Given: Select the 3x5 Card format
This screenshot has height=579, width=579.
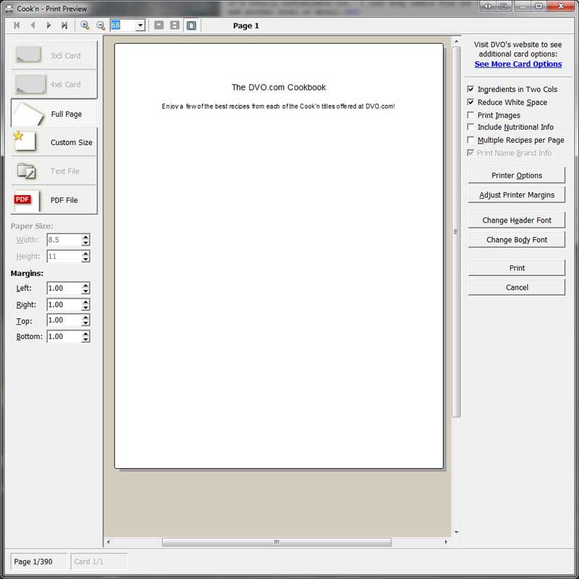Looking at the screenshot, I should coord(54,56).
